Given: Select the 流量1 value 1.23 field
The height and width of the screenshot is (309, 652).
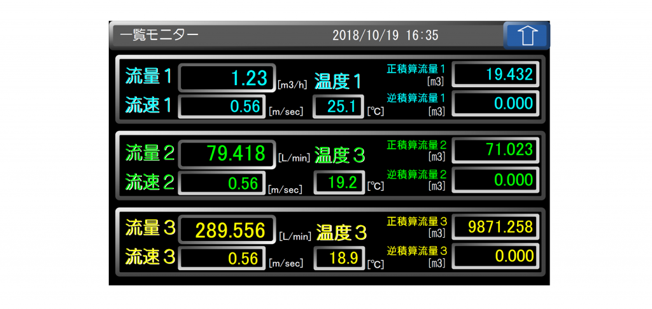Looking at the screenshot, I should tap(227, 78).
